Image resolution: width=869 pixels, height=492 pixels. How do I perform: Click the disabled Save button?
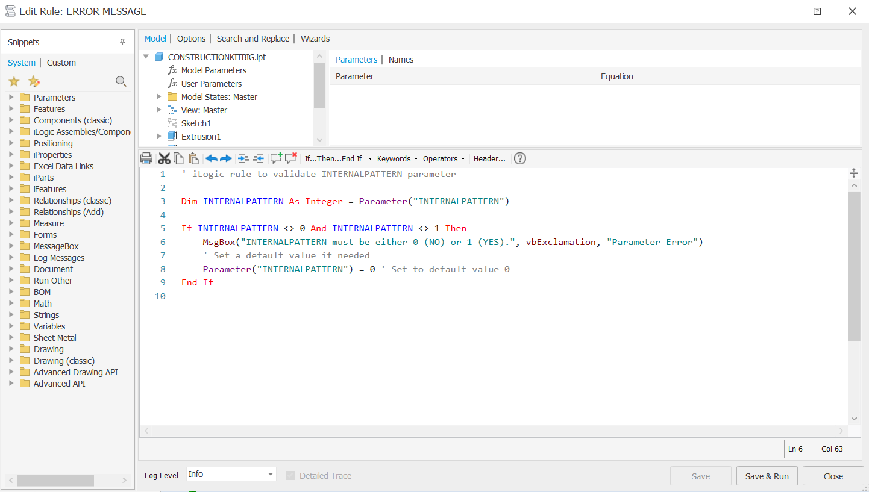(x=700, y=476)
